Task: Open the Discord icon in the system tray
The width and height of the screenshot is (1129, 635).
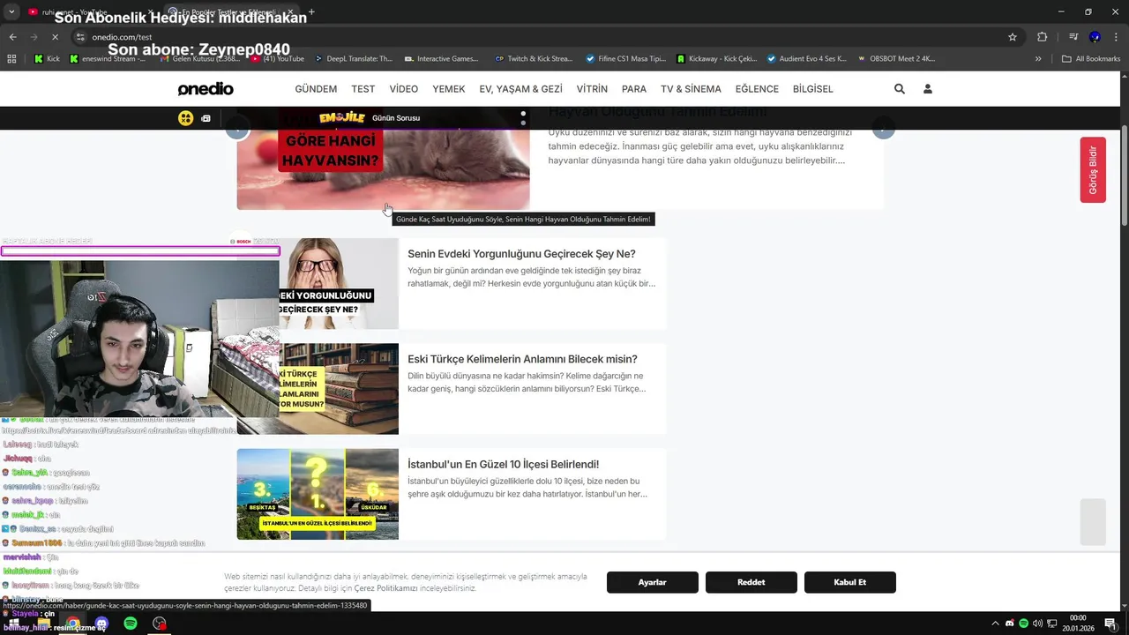Action: (1010, 624)
